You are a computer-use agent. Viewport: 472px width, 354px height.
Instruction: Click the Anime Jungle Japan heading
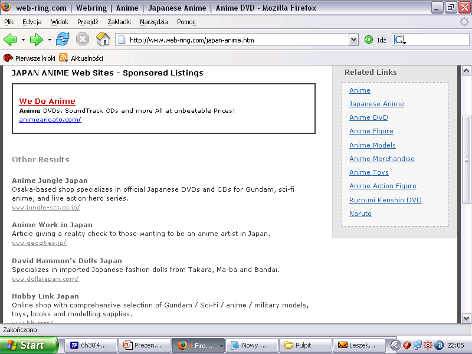[50, 181]
